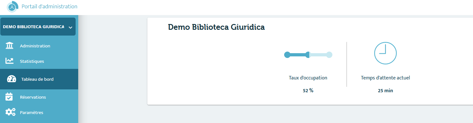Open the Portail d'administration title link

49,6
